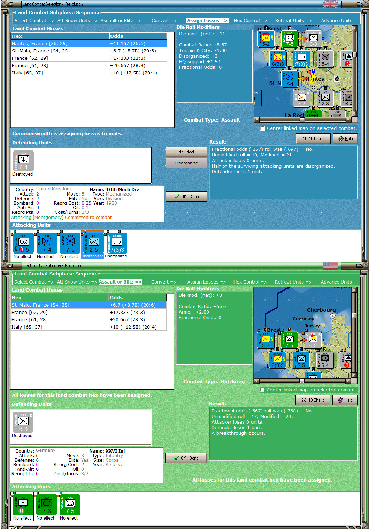Click Odds column header in blue window

point(138,36)
